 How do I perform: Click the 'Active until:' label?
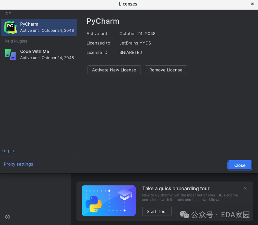(x=98, y=33)
